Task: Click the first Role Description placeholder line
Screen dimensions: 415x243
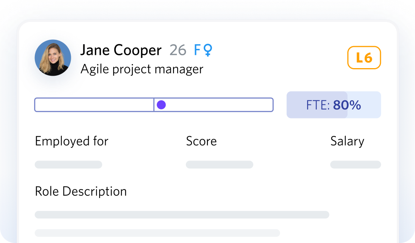Action: [x=182, y=215]
